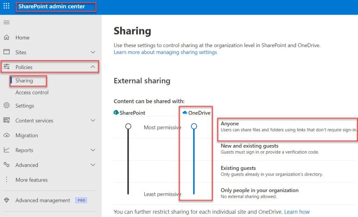Collapse the Policies section chevron

93,67
